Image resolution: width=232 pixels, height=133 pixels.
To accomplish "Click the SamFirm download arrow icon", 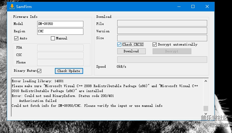I will 12,6.
